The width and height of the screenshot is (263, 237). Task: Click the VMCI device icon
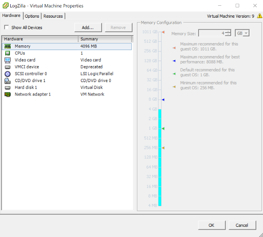coord(7,67)
